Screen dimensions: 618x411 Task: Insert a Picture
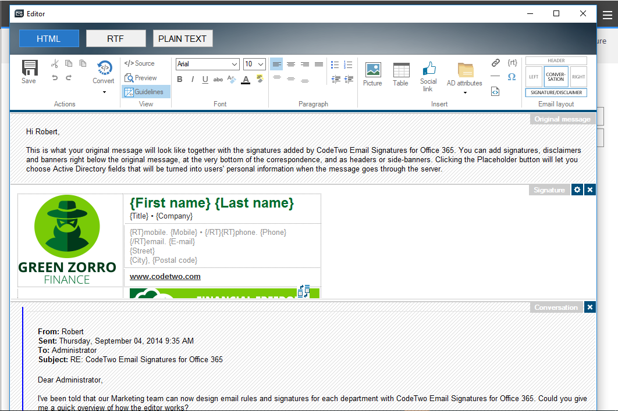pos(372,74)
